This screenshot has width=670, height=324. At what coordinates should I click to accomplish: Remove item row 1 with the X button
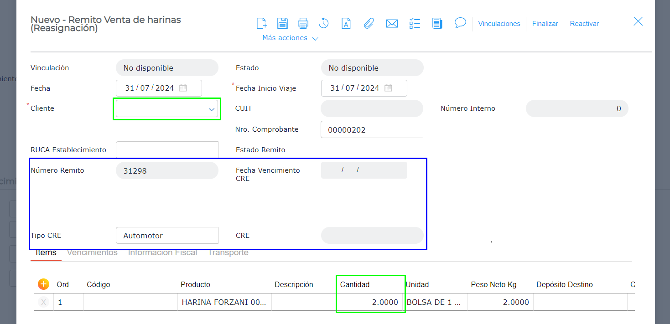point(43,302)
